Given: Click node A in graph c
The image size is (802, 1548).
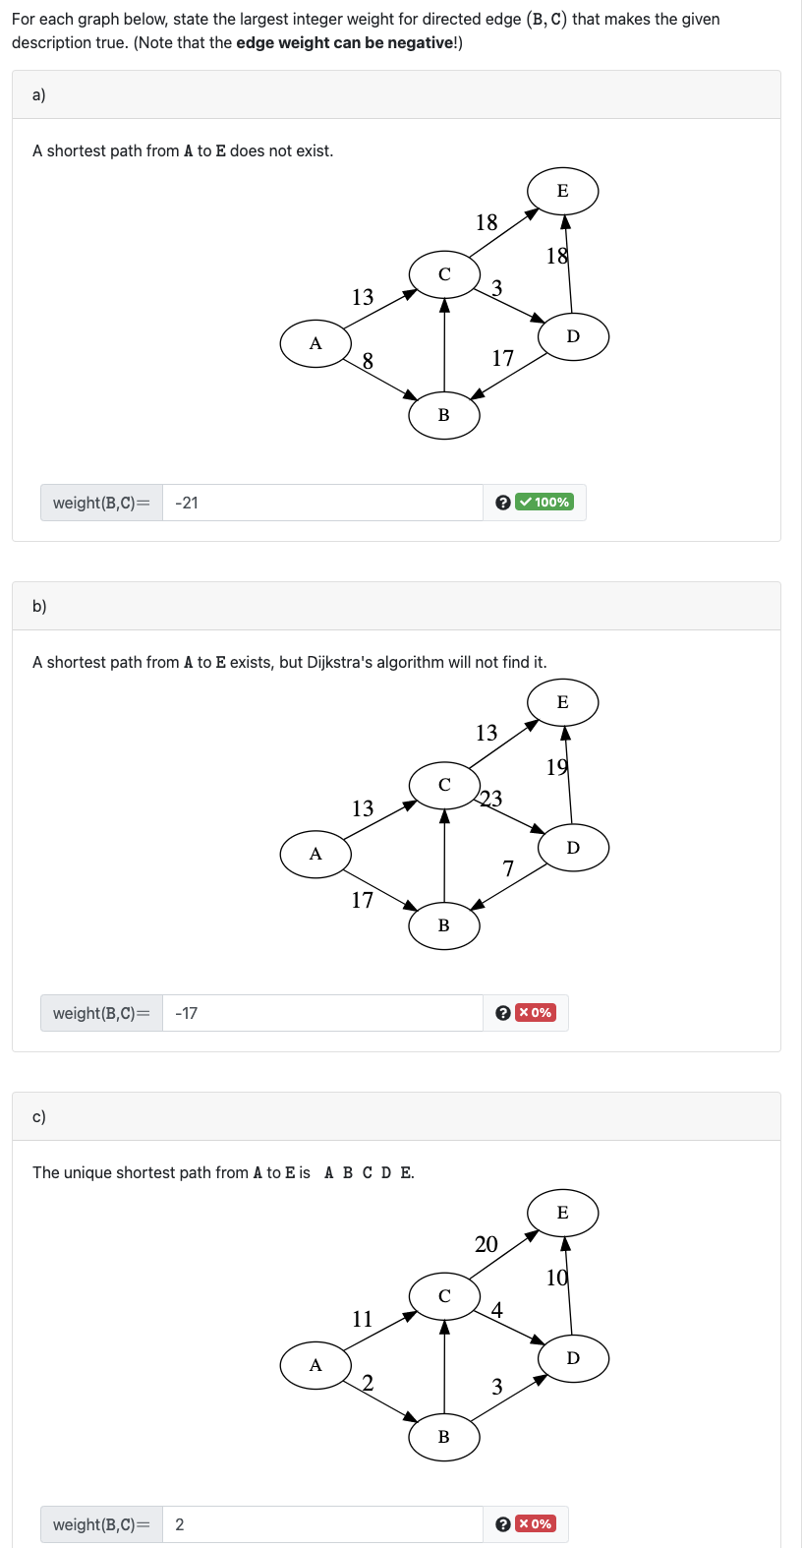Looking at the screenshot, I should click(315, 1365).
